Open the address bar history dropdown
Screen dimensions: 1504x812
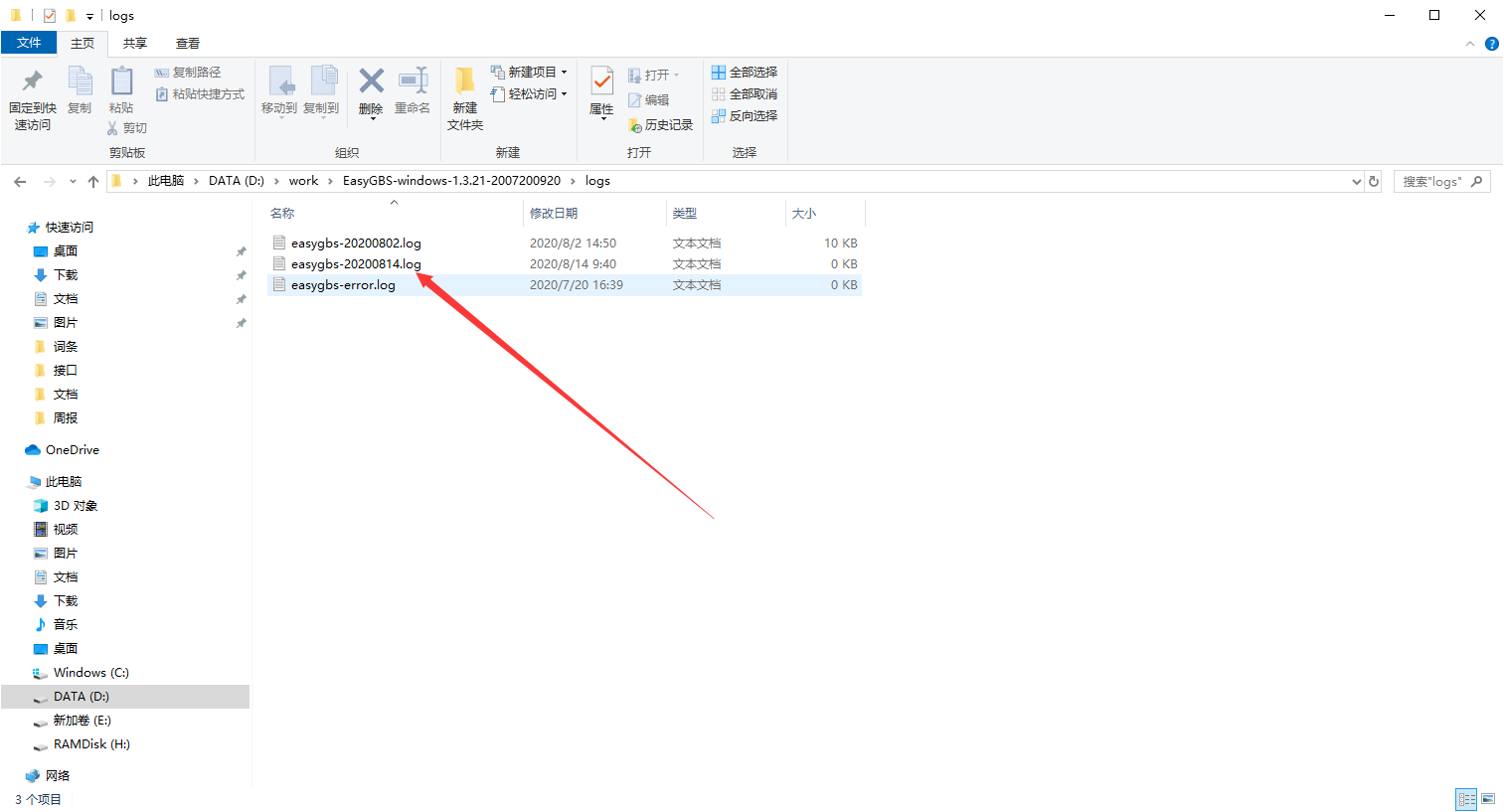click(1357, 182)
